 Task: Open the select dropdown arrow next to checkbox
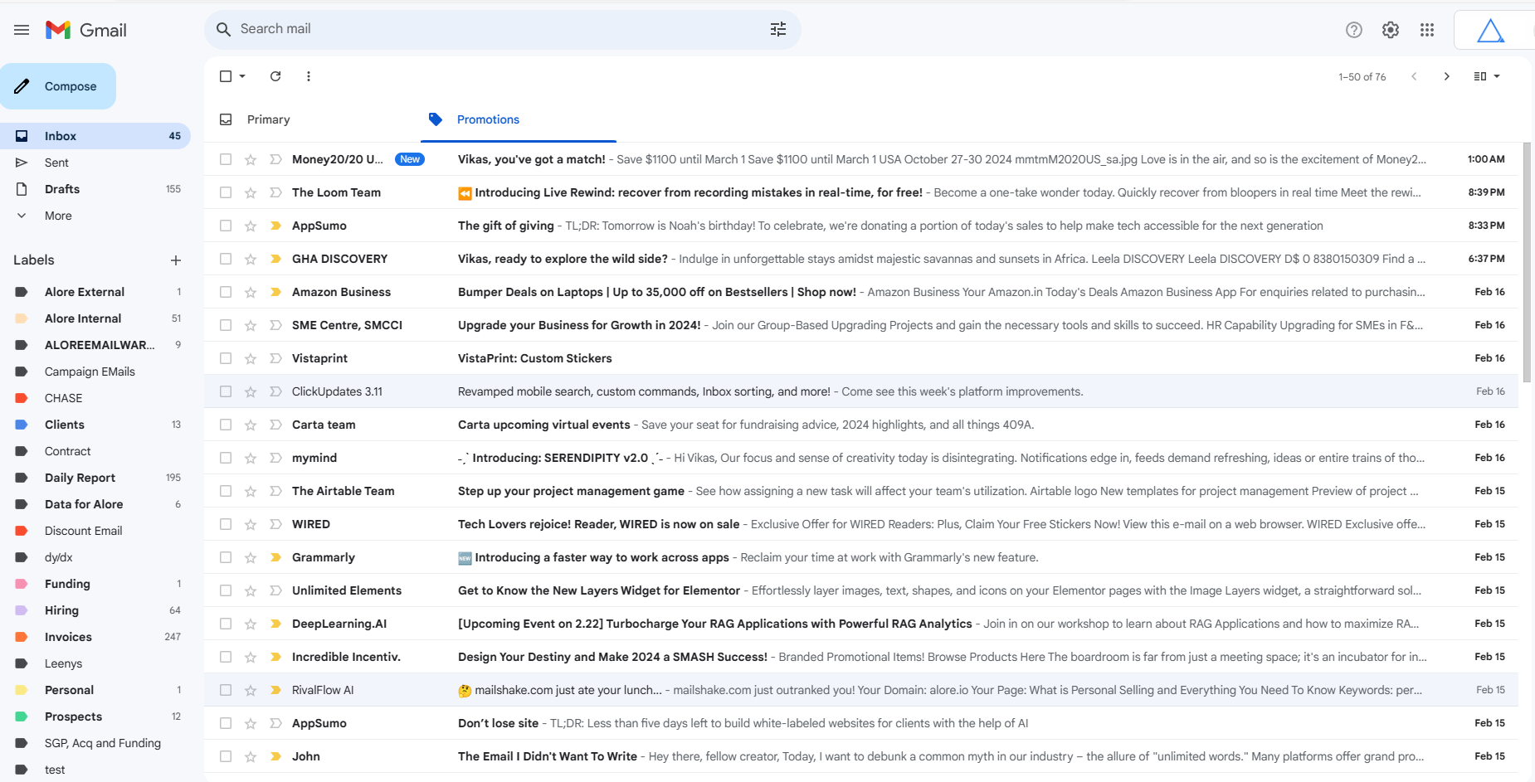point(241,76)
